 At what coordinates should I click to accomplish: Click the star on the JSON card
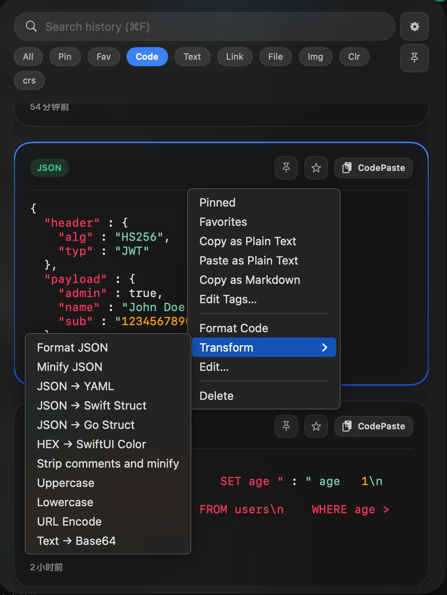(316, 168)
